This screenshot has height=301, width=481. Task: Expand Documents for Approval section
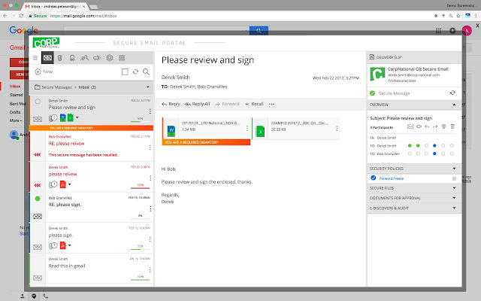pyautogui.click(x=454, y=198)
